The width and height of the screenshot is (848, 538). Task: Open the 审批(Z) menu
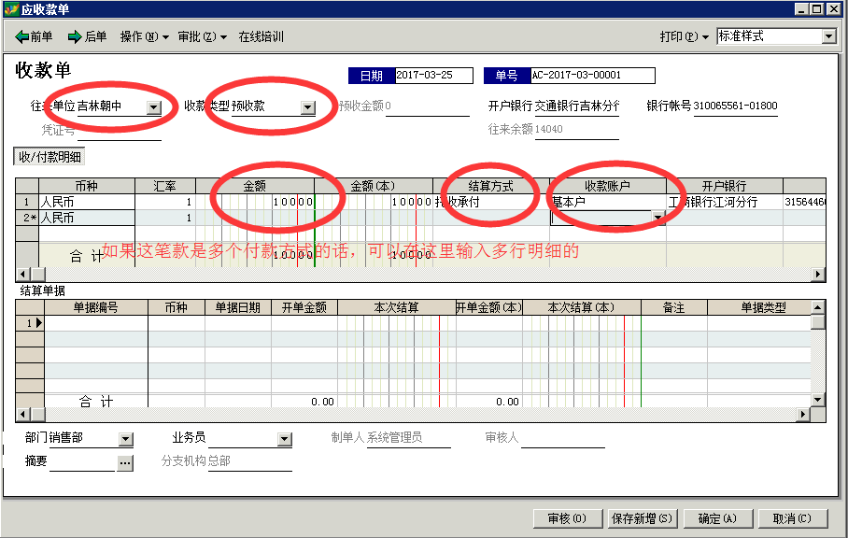pos(203,36)
